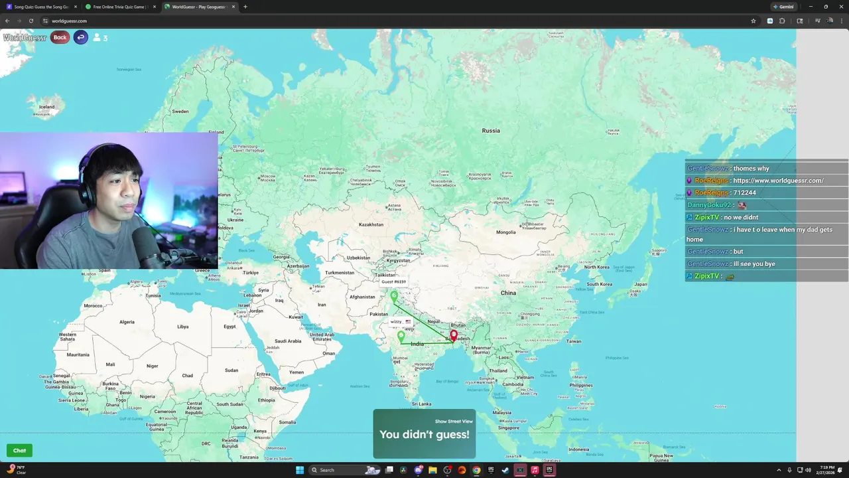This screenshot has height=478, width=849.
Task: Open the side panel search icon
Action: coord(799,21)
